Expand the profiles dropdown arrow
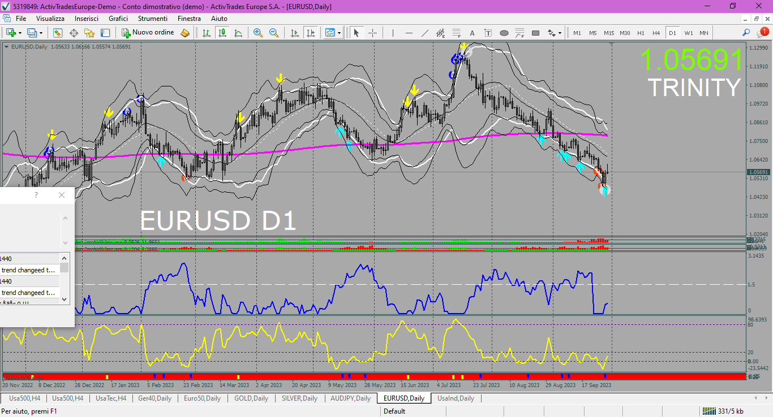The height and width of the screenshot is (417, 773). (41, 33)
